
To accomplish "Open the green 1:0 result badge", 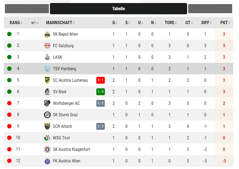I will [x=100, y=92].
